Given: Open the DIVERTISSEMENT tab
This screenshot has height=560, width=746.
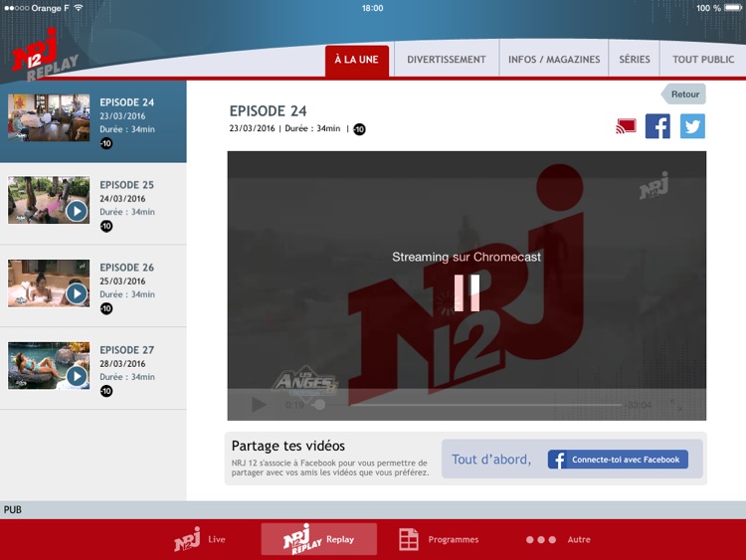Looking at the screenshot, I should point(447,60).
